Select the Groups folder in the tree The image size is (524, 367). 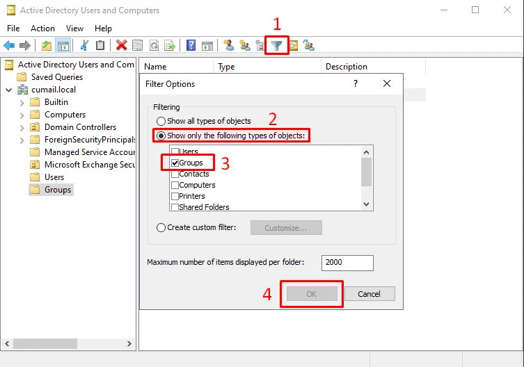coord(58,190)
